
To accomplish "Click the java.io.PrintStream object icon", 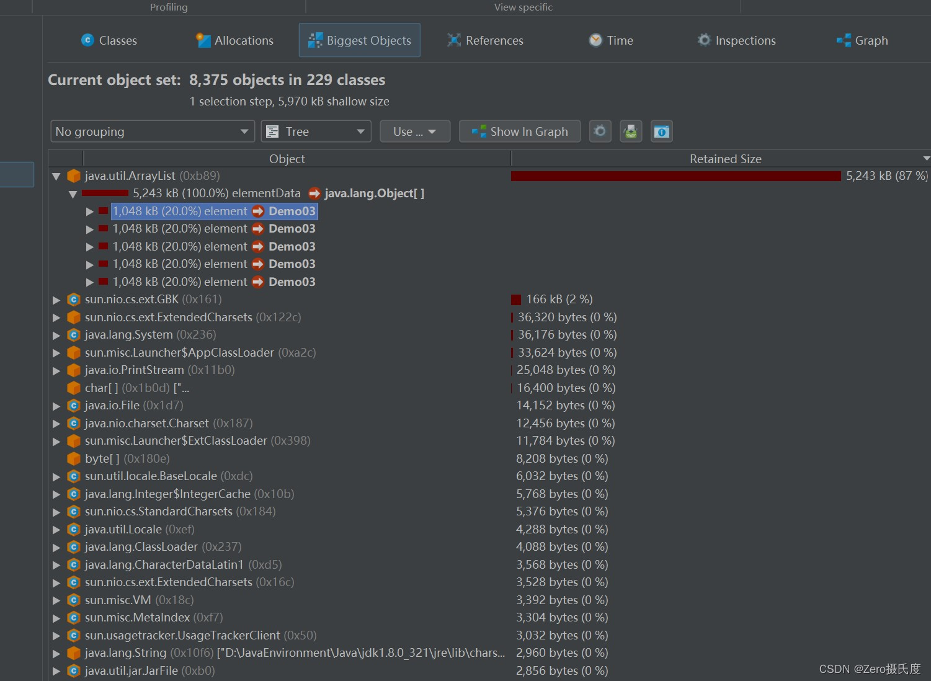I will pos(74,370).
